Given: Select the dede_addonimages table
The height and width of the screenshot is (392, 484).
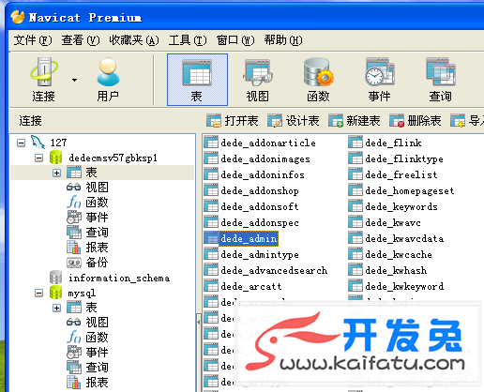Looking at the screenshot, I should [x=257, y=158].
